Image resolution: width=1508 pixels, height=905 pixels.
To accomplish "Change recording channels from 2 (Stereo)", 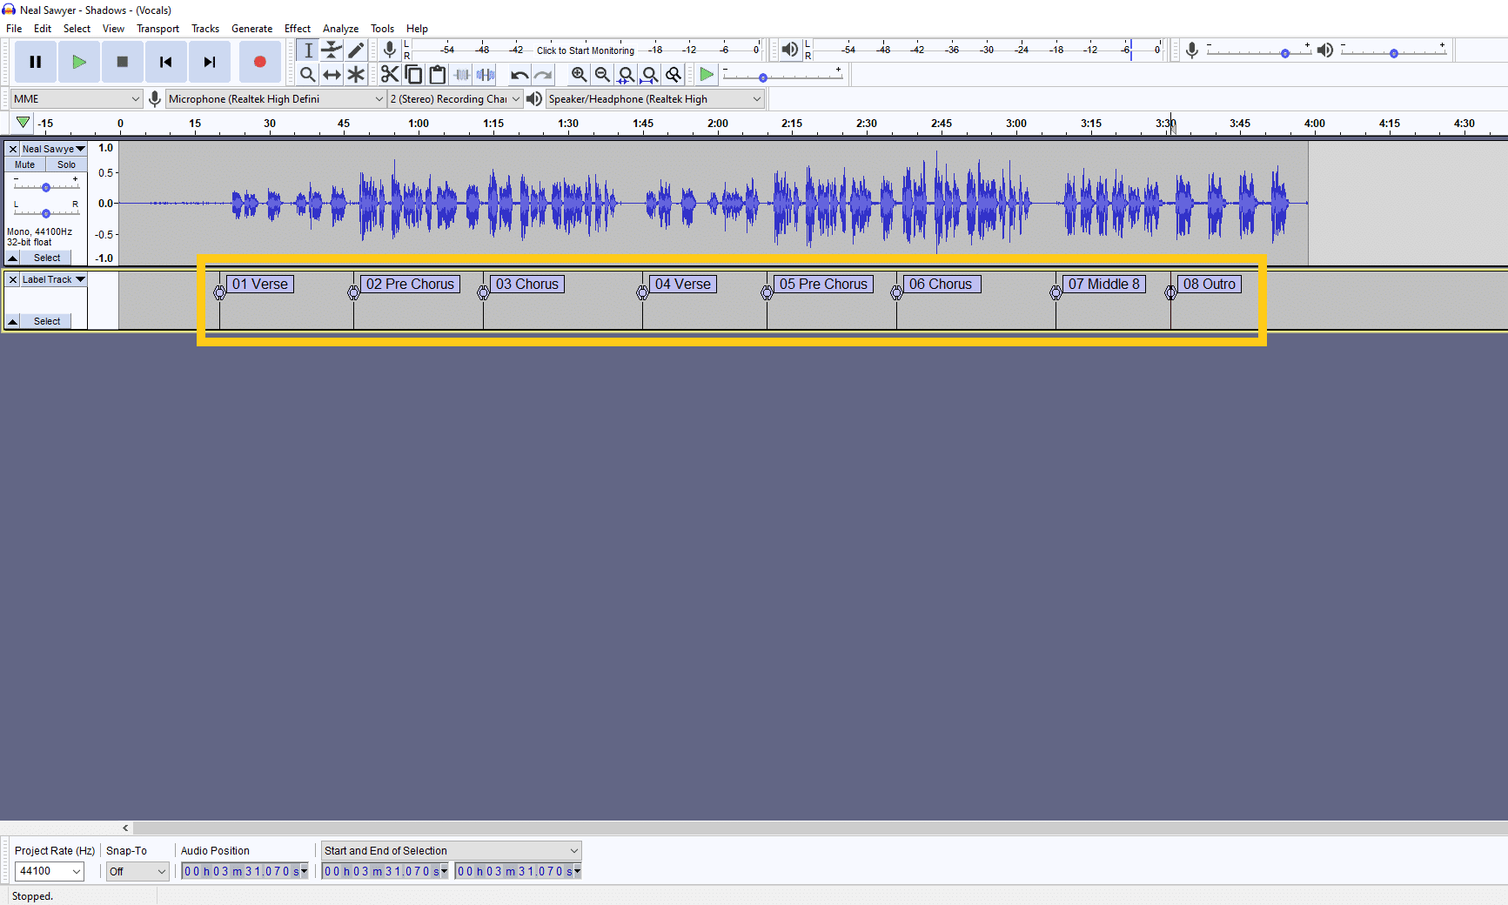I will pyautogui.click(x=454, y=98).
